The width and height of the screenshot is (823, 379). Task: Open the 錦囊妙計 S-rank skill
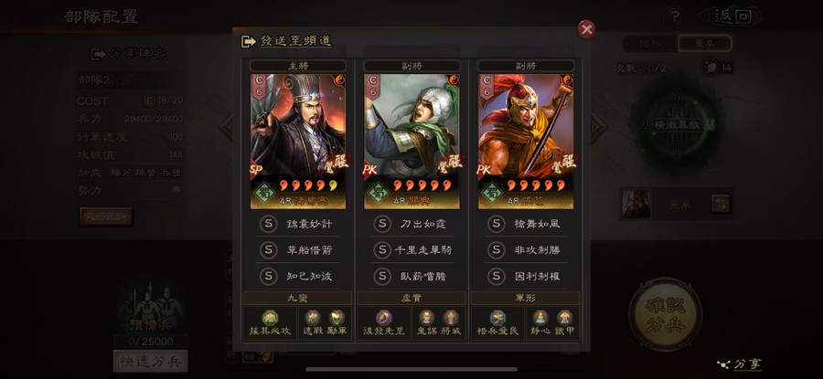pyautogui.click(x=297, y=225)
